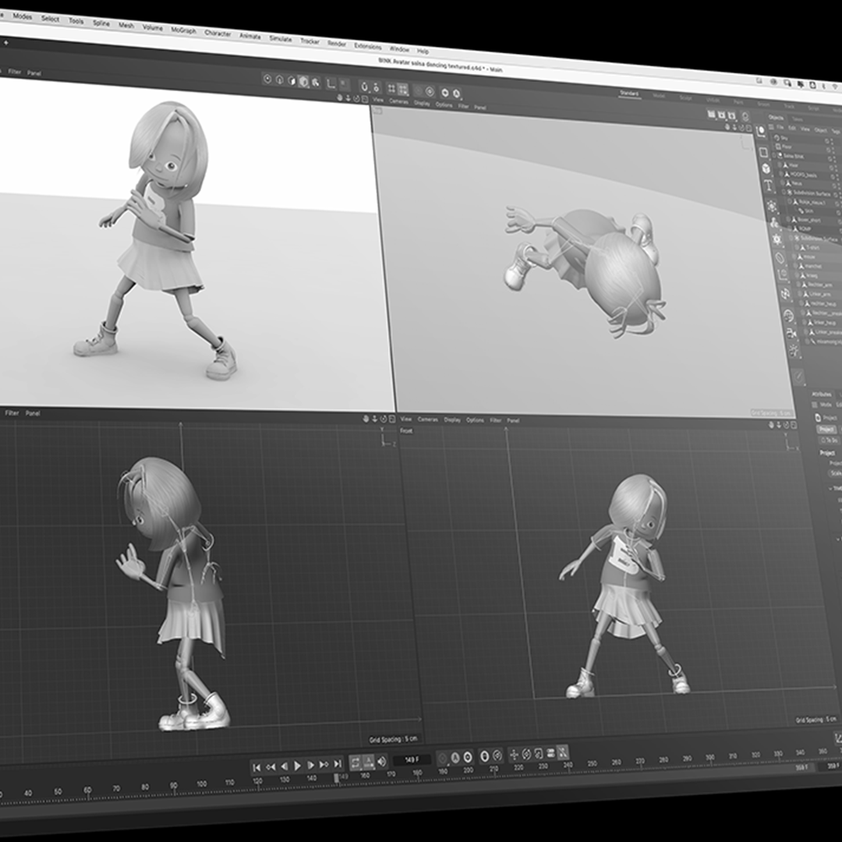Viewport: 842px width, 842px height.
Task: Click the L-shaped Enable Axis icon
Action: coord(331,83)
